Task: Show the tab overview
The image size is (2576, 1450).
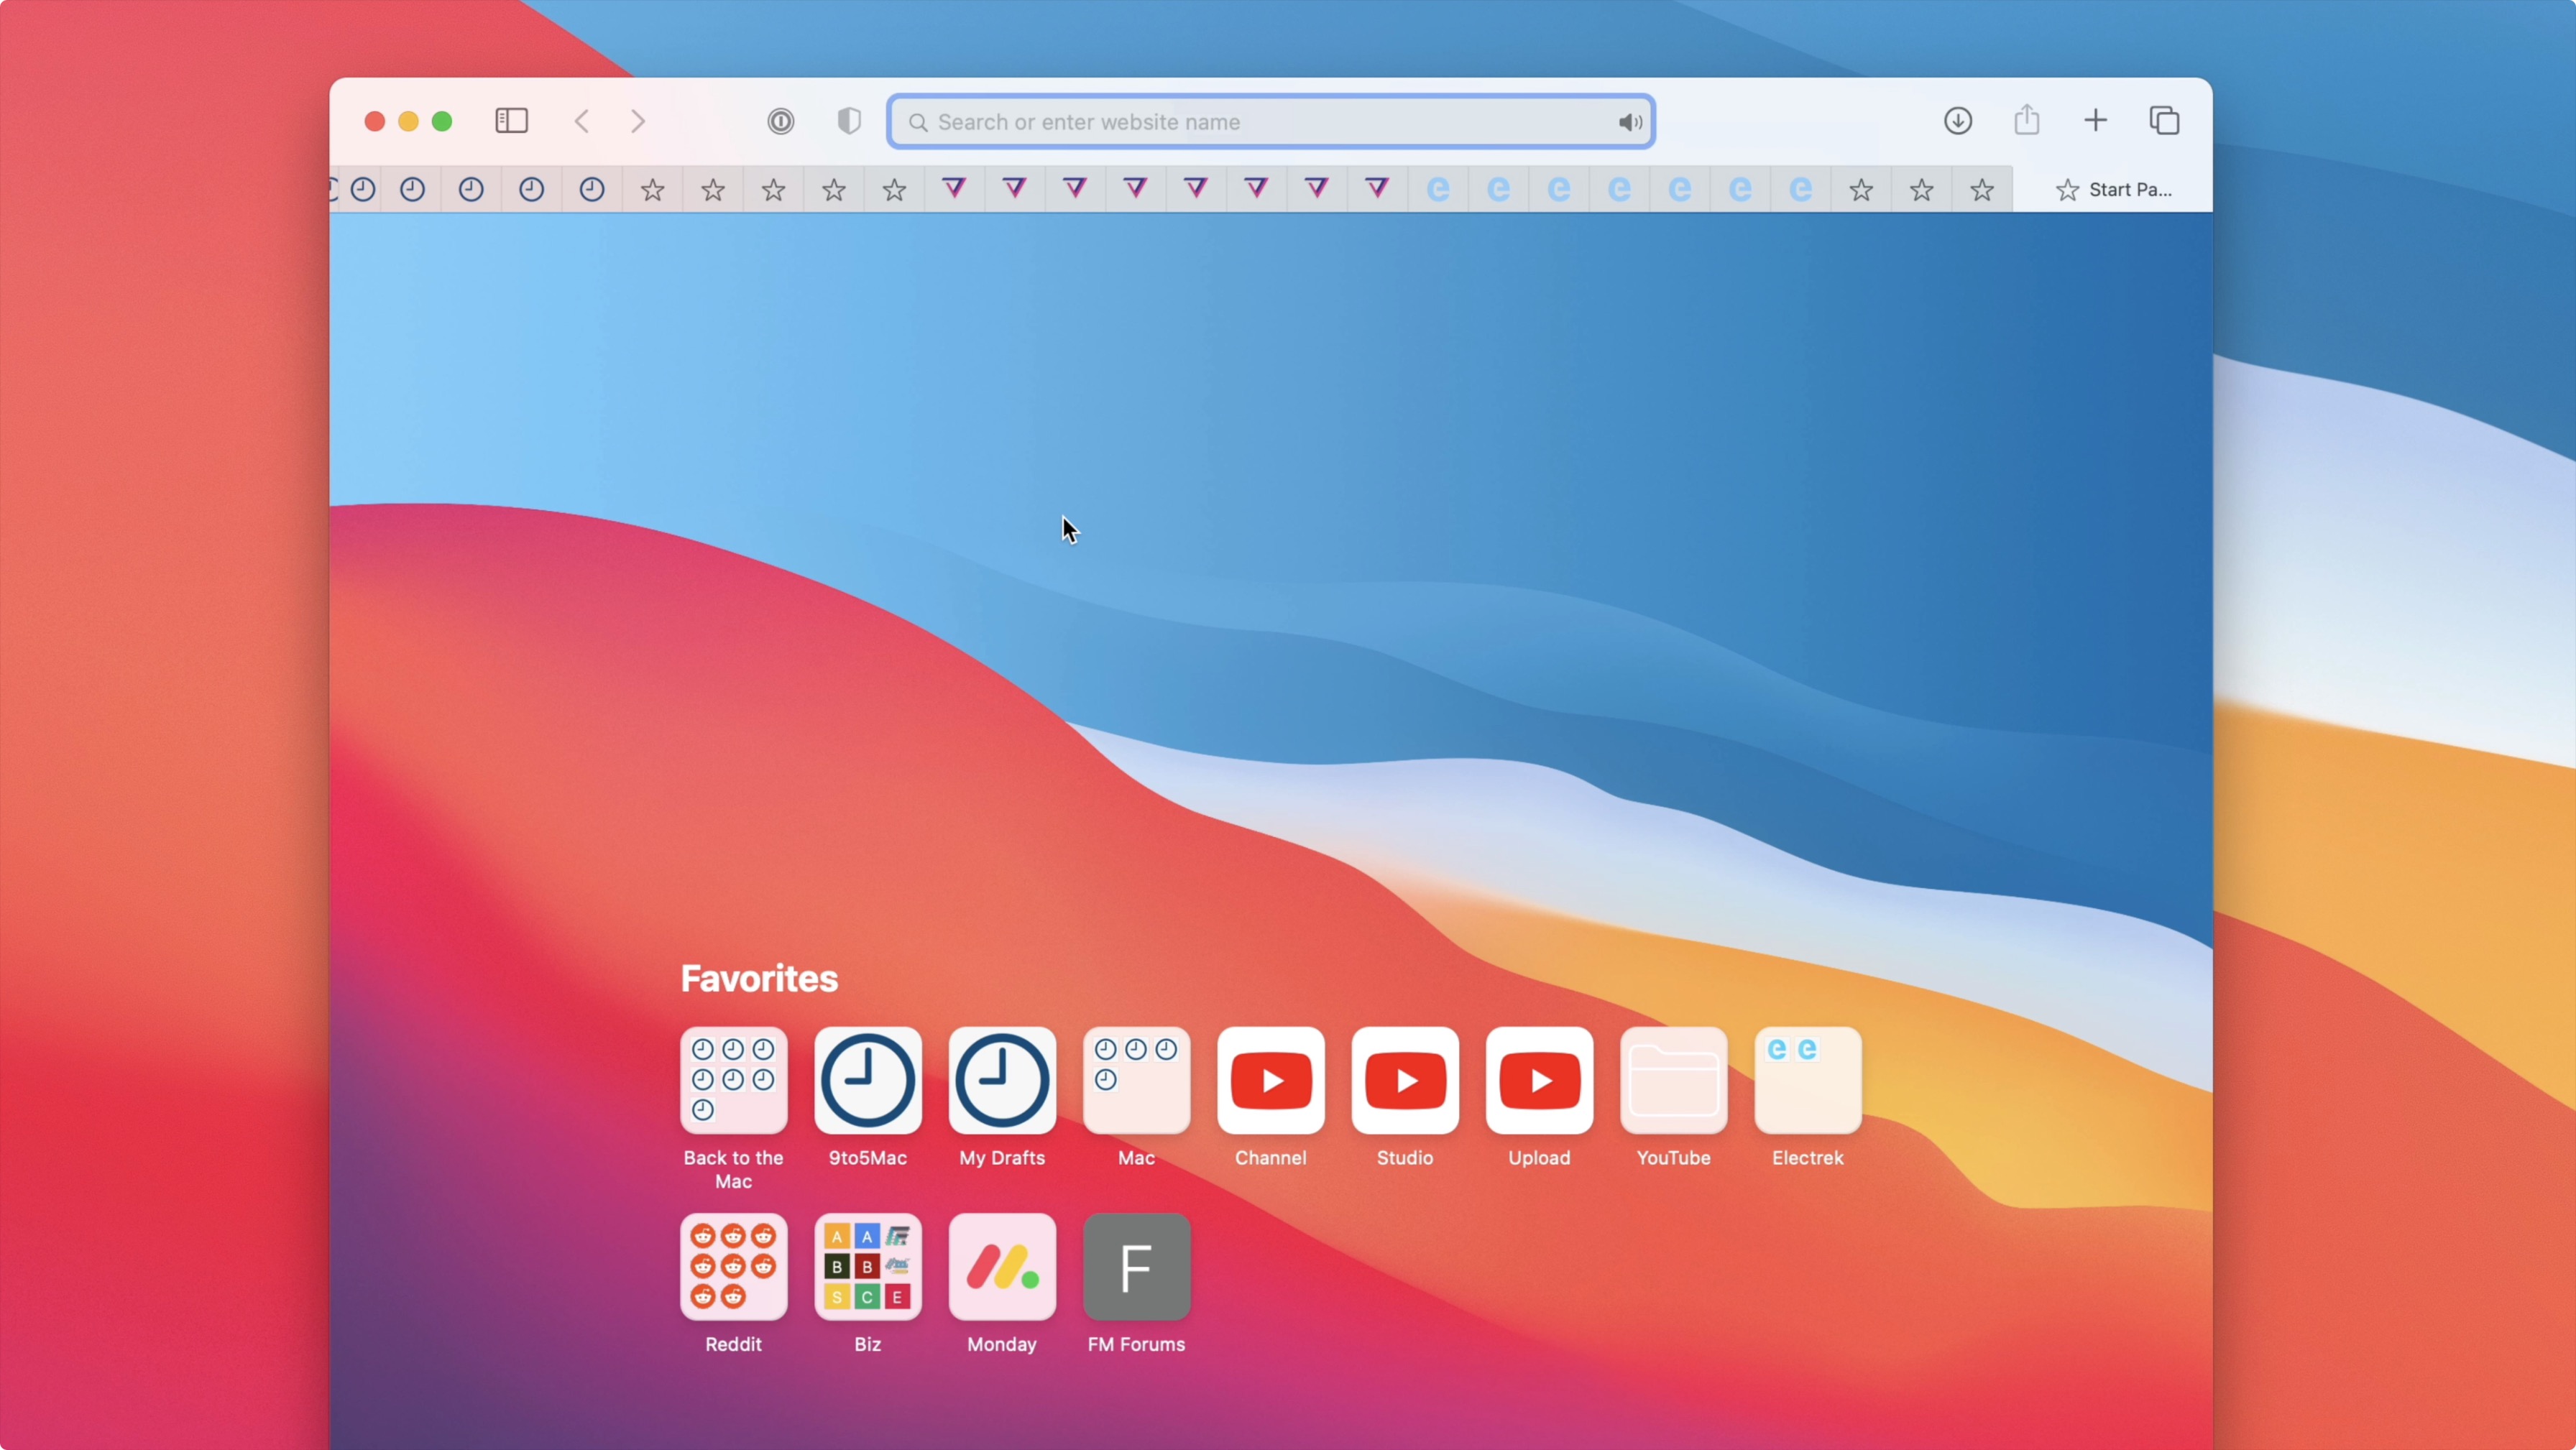Action: pos(2165,120)
